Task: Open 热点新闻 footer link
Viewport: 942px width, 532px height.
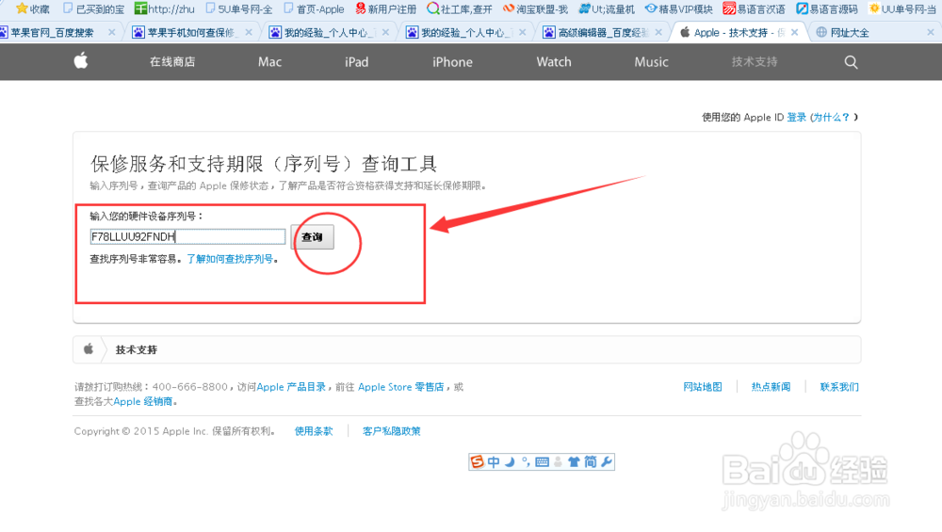Action: click(x=771, y=387)
